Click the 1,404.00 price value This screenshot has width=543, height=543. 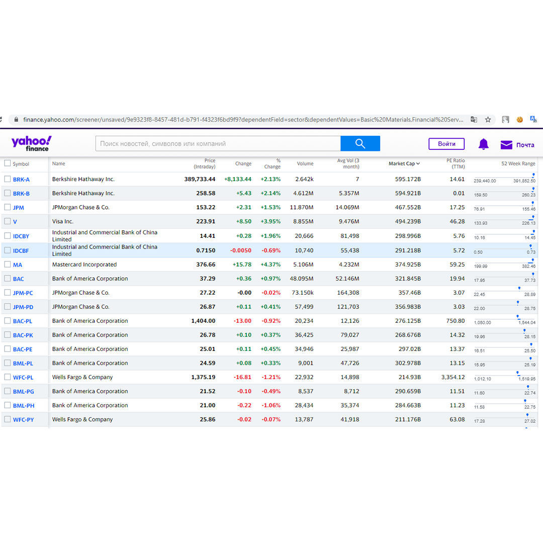203,321
